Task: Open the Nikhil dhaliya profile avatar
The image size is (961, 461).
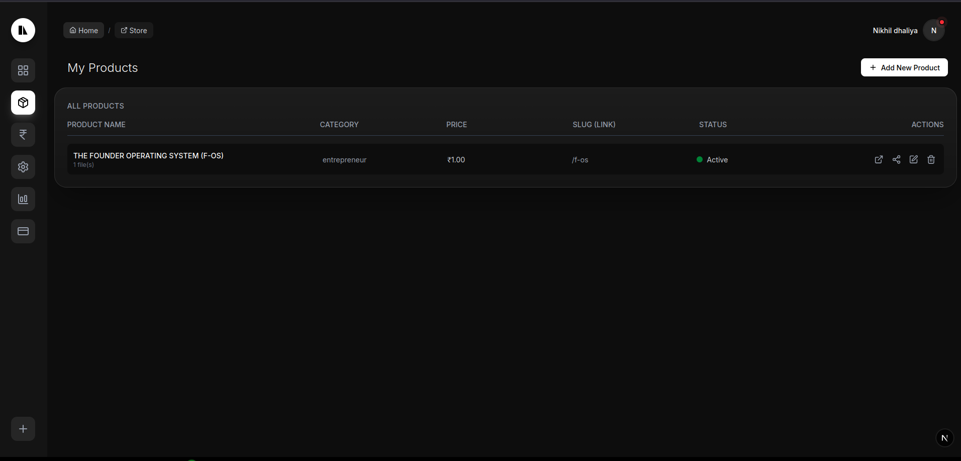Action: click(934, 30)
